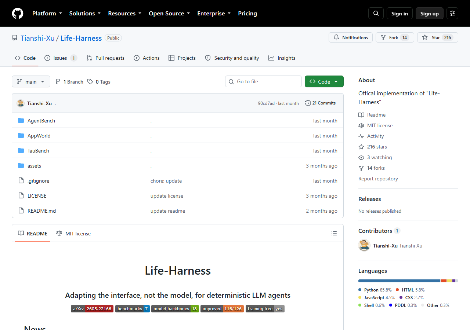Switch to the Actions tab
Viewport: 470px width, 330px height.
[x=147, y=58]
